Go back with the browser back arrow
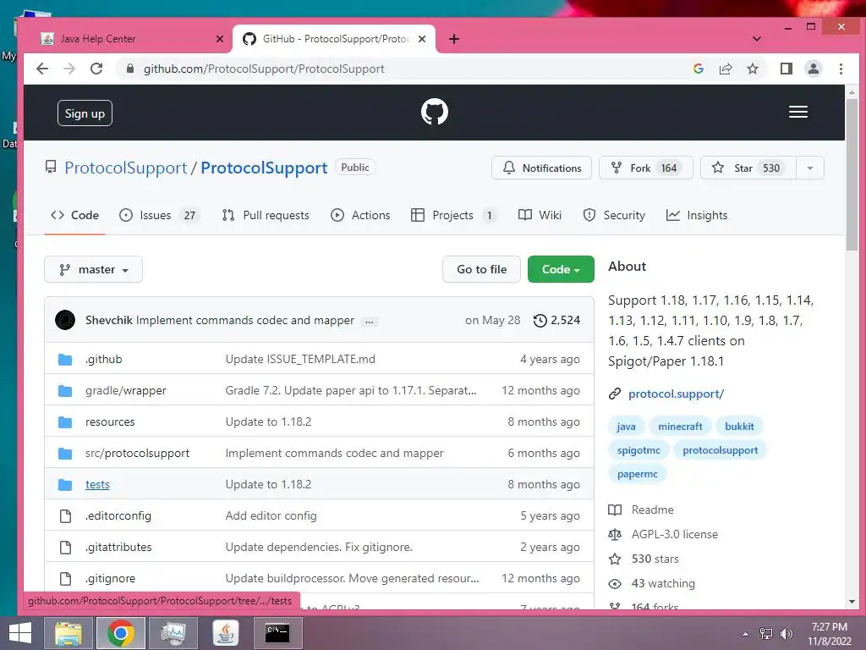Viewport: 866px width, 650px height. coord(42,69)
